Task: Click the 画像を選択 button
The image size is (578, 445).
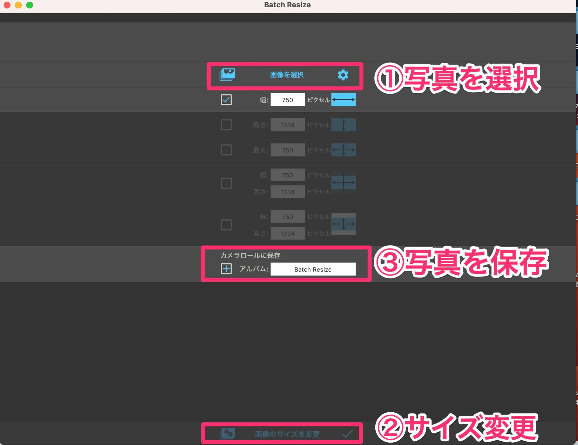Action: click(287, 75)
